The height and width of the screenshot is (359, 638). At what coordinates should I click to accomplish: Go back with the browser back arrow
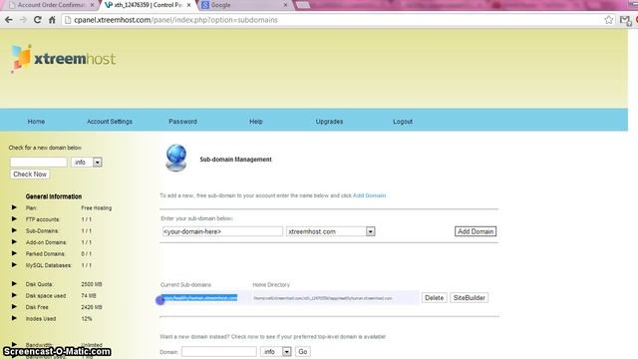(9, 20)
